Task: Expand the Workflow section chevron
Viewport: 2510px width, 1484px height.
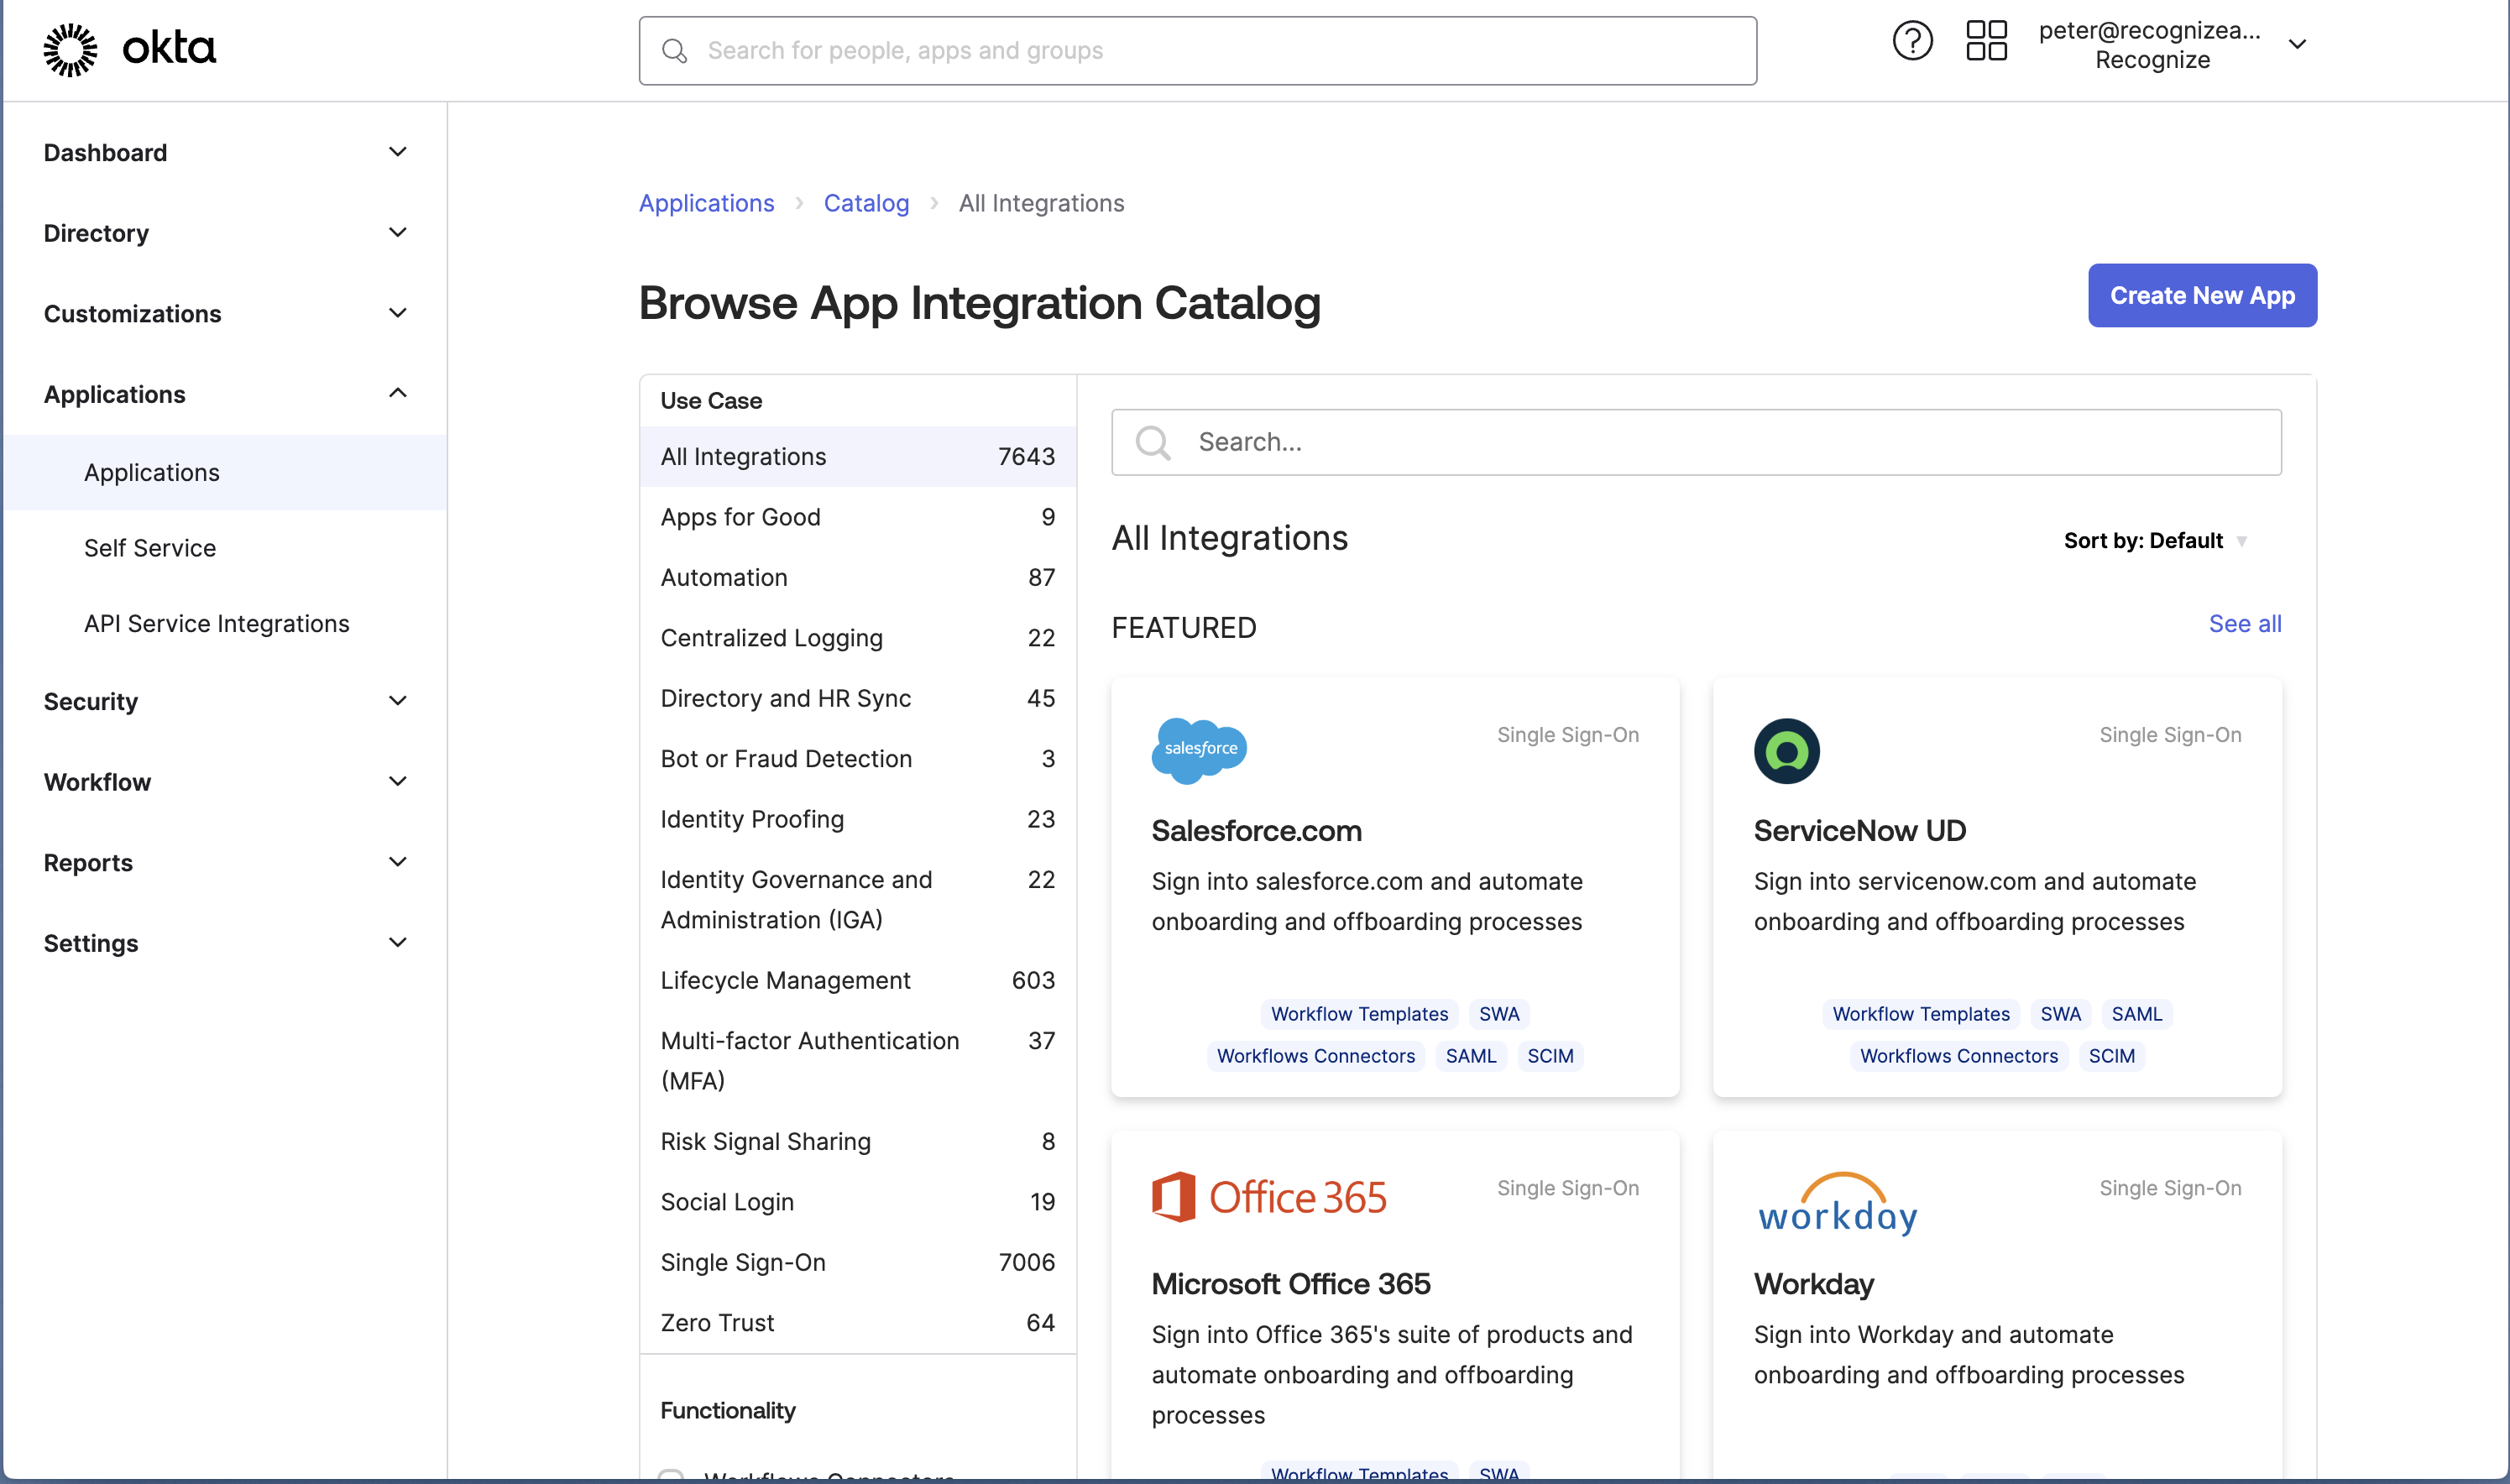Action: [397, 781]
